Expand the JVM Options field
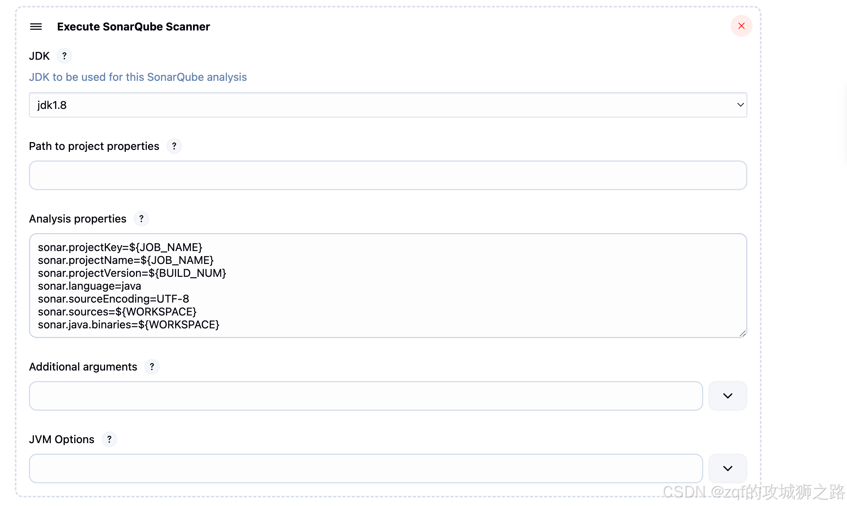Image resolution: width=847 pixels, height=506 pixels. pyautogui.click(x=727, y=469)
